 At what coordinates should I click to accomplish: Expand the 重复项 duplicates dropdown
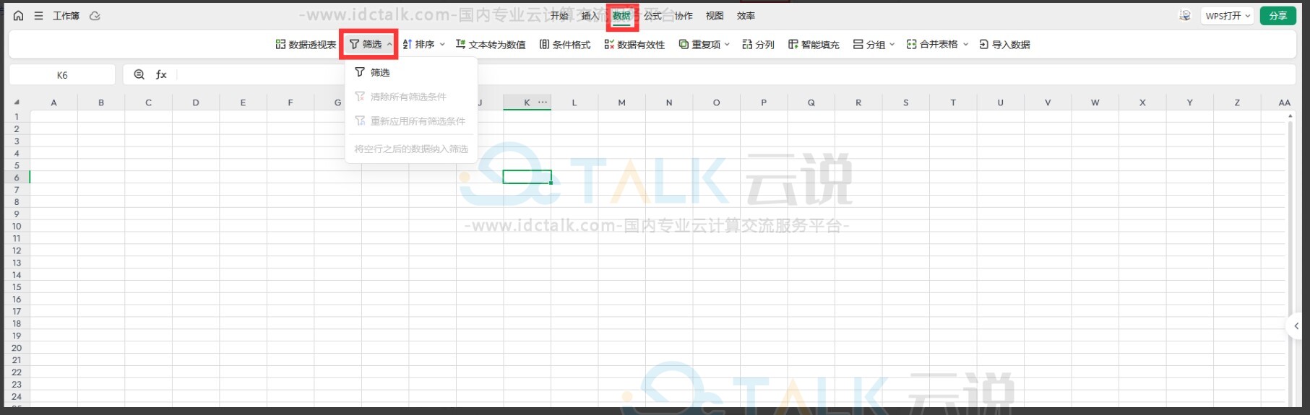pyautogui.click(x=727, y=44)
